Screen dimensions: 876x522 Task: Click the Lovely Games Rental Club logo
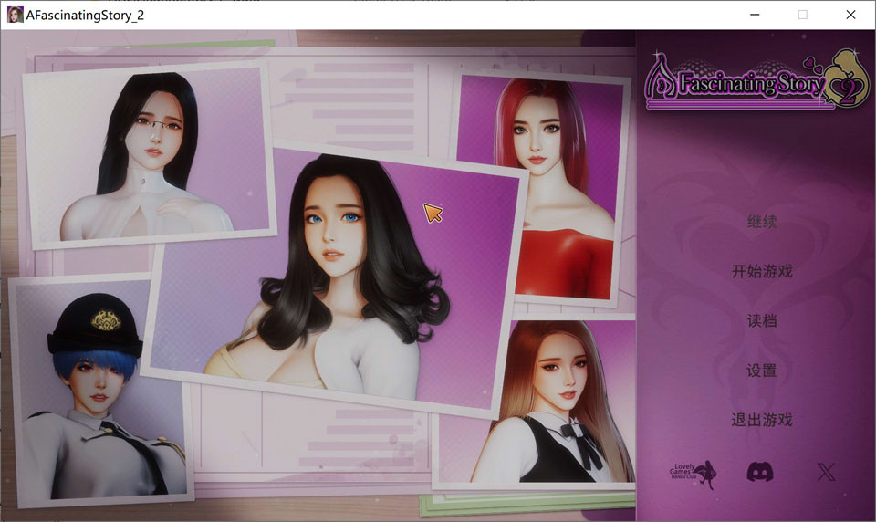tap(693, 473)
